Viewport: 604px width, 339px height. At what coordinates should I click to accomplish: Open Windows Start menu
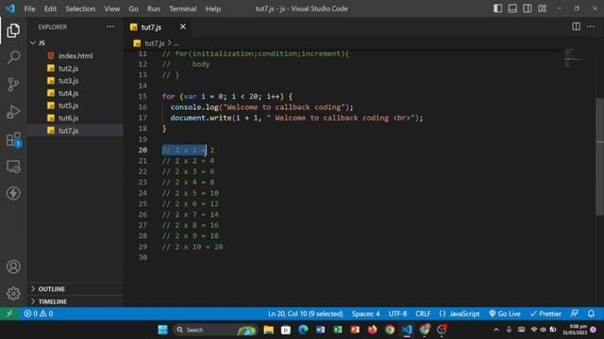(x=162, y=330)
